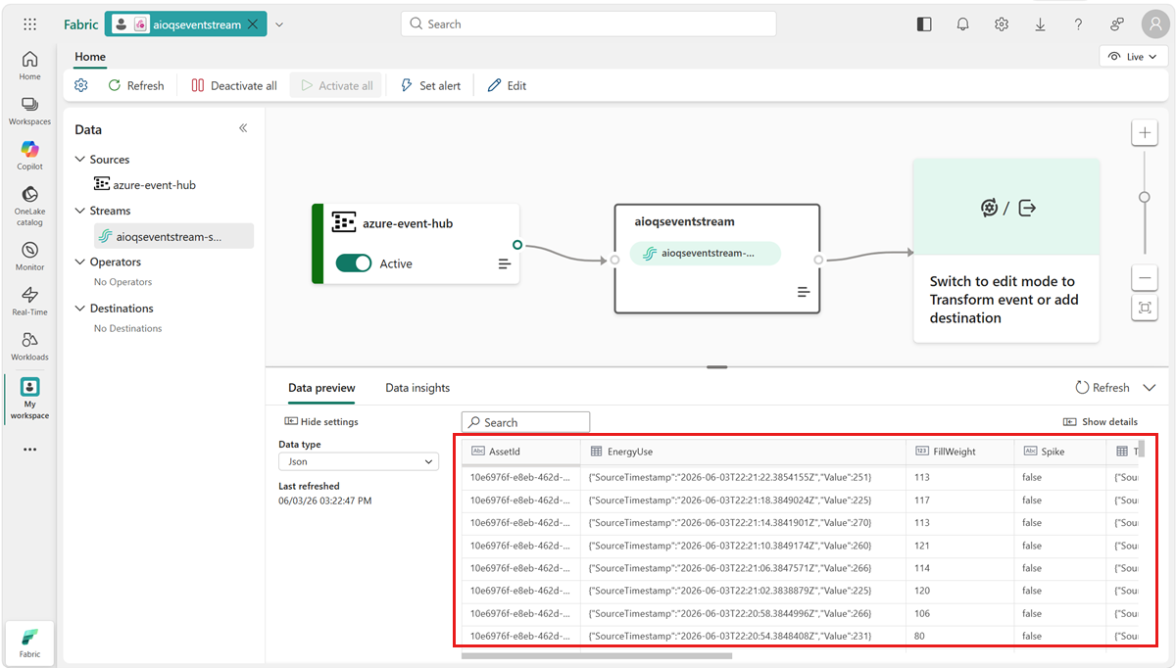Collapse the Data pane with double chevron
Viewport: 1176px width, 668px height.
click(243, 128)
